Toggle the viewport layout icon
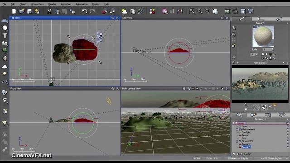This screenshot has height=163, width=290. (x=243, y=11)
